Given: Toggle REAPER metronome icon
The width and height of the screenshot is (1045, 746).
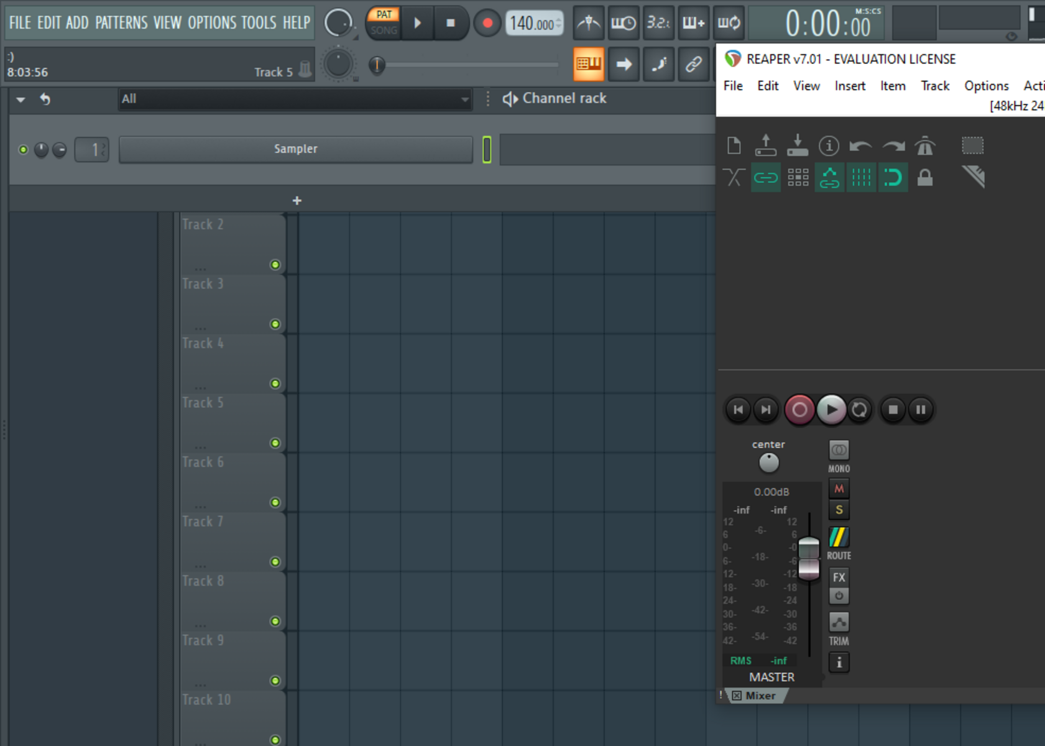Looking at the screenshot, I should pyautogui.click(x=925, y=145).
